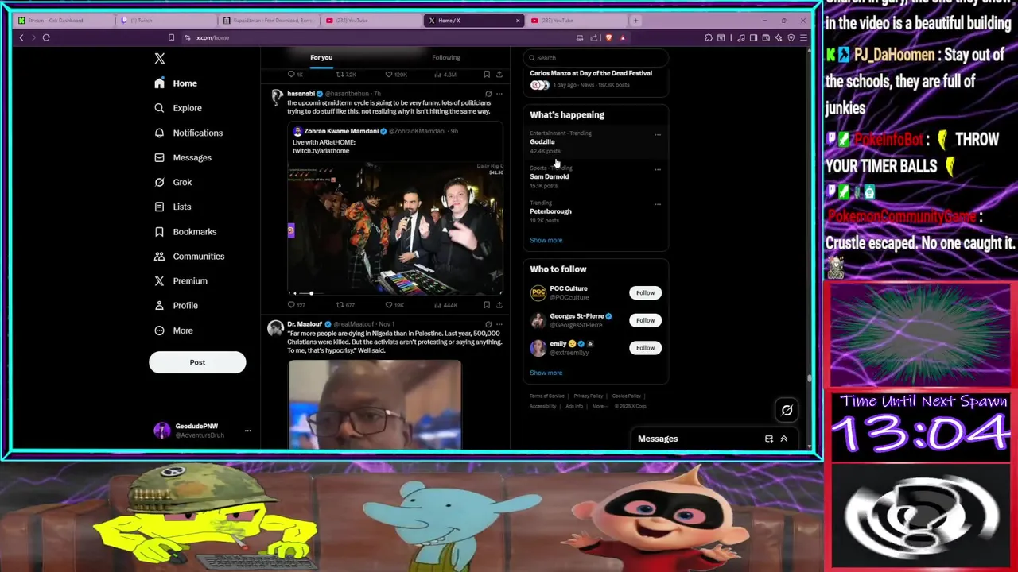Switch to Stream - Kick Dashboard tab

click(x=64, y=20)
